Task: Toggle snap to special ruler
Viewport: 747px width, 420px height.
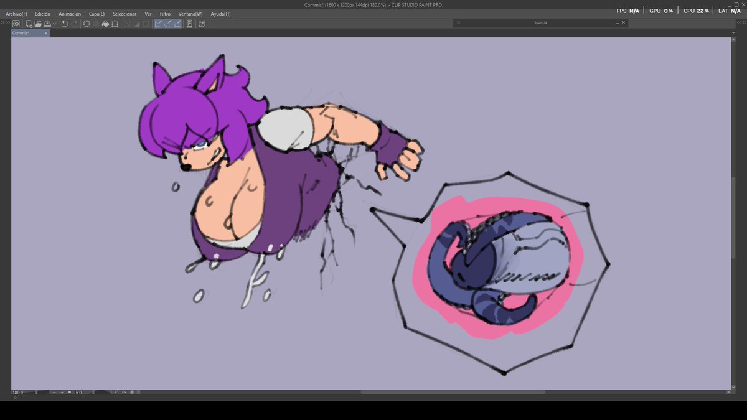Action: (167, 24)
